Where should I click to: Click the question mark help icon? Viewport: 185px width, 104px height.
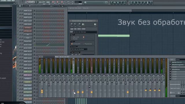click(x=151, y=2)
